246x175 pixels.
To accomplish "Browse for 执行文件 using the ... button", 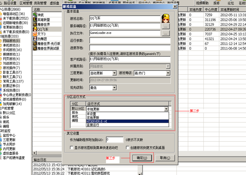I will tap(166, 33).
